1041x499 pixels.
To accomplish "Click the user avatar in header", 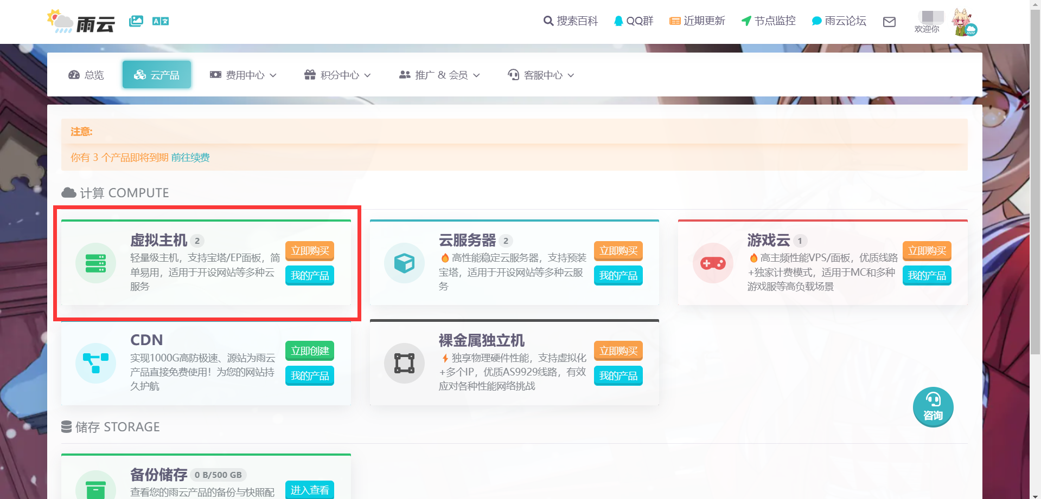I will point(965,22).
